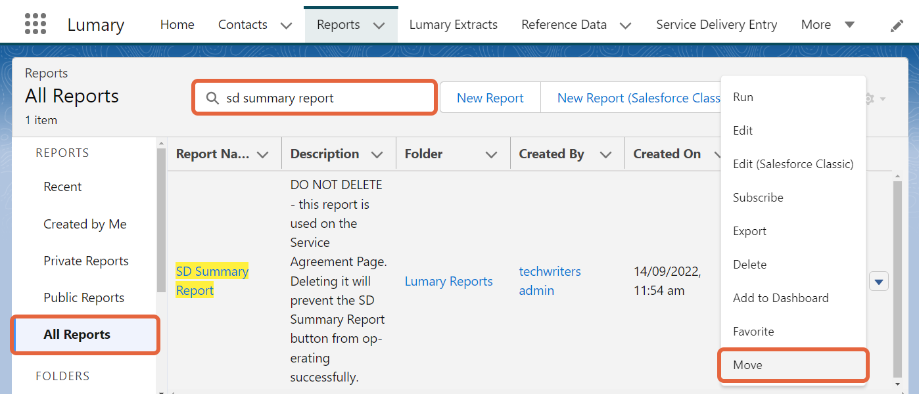Select Edit (Salesforce Classic) menu option
The height and width of the screenshot is (394, 919).
coord(792,164)
